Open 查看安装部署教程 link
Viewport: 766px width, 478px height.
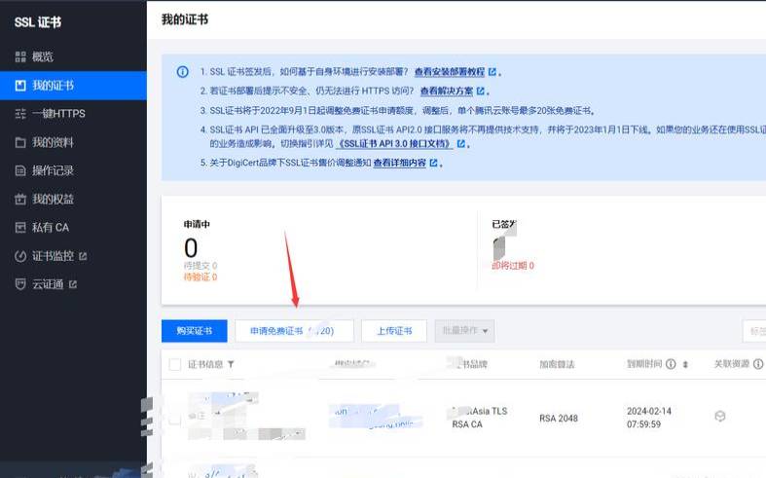click(450, 72)
